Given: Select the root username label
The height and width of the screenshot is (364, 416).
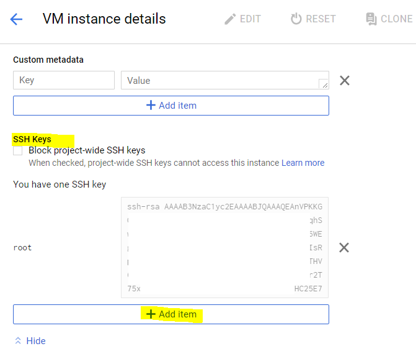Looking at the screenshot, I should coord(22,248).
